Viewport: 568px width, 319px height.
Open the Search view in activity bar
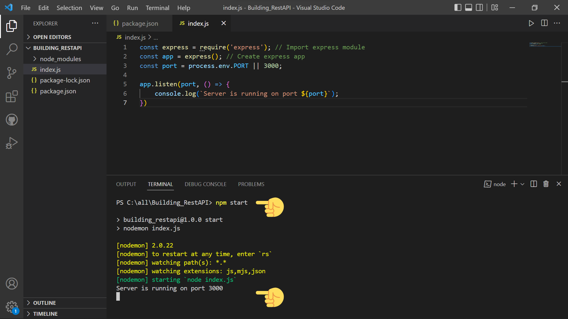12,49
